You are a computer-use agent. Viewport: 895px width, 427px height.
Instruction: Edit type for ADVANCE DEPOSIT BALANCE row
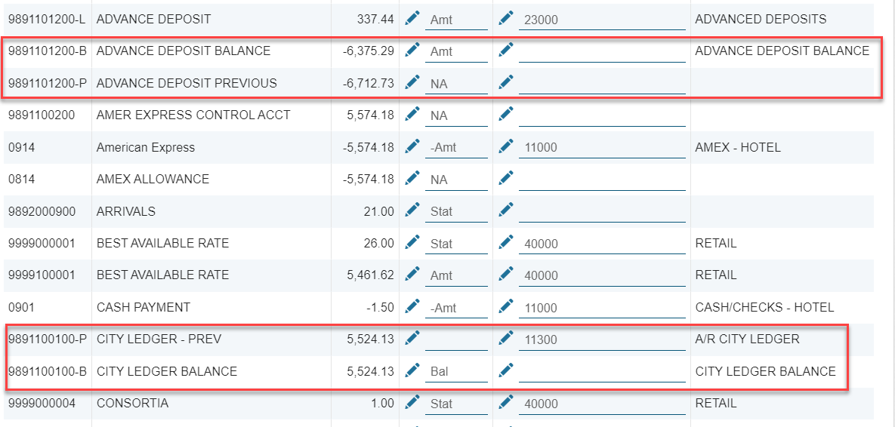(x=412, y=50)
